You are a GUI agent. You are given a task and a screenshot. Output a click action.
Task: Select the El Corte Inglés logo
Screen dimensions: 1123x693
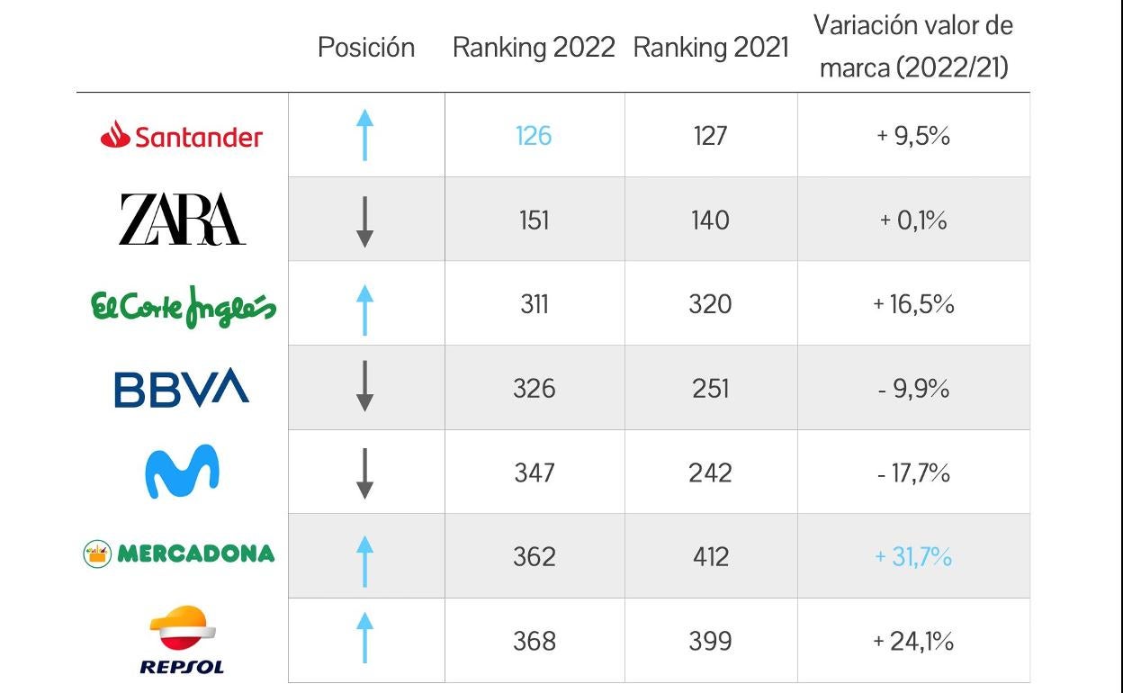pos(184,306)
